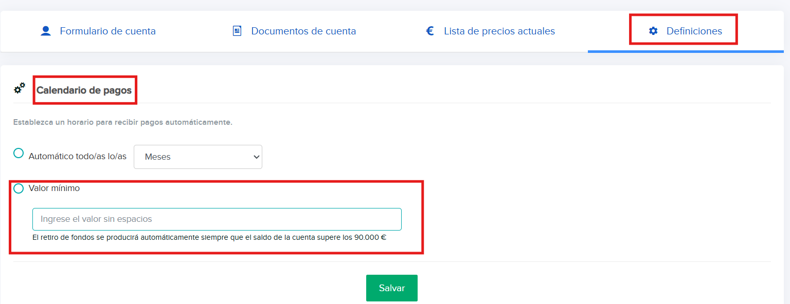Screen dimensions: 790x304
Task: Click the "Establezca un horario" description text
Action: click(x=122, y=123)
